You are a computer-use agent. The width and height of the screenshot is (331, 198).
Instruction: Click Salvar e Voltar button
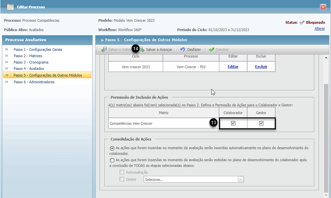point(117,50)
